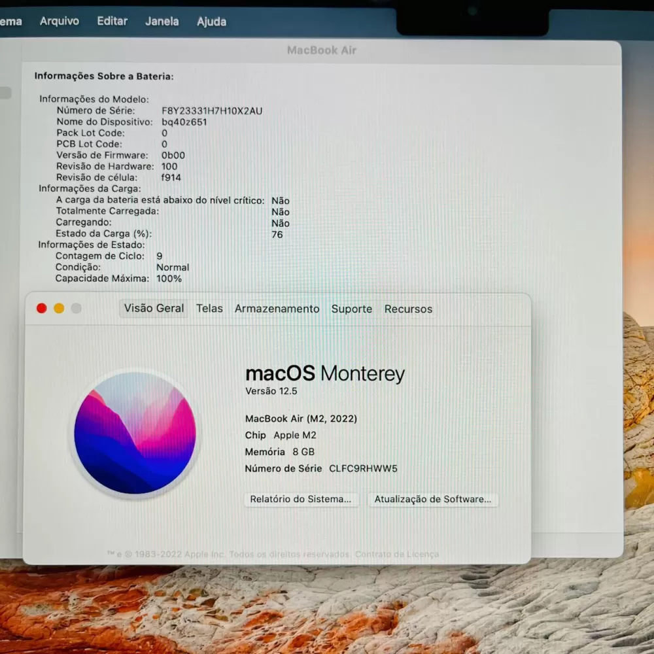Image resolution: width=654 pixels, height=654 pixels.
Task: Click hardware revision value 100
Action: click(169, 166)
